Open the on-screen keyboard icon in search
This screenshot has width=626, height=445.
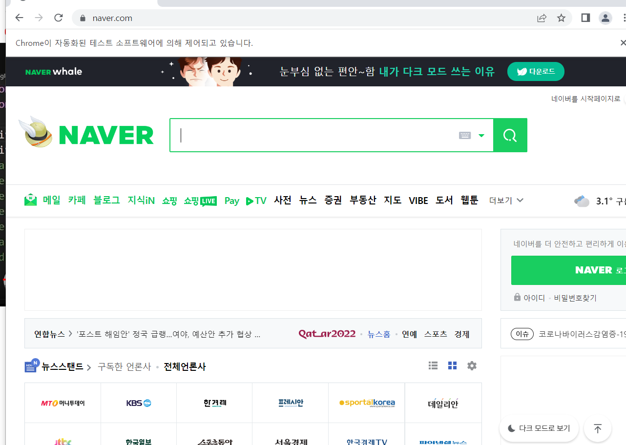465,135
